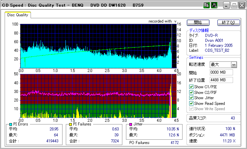Click the copy-to-clipboard icon in title bar
The height and width of the screenshot is (149, 247).
(x=206, y=5)
